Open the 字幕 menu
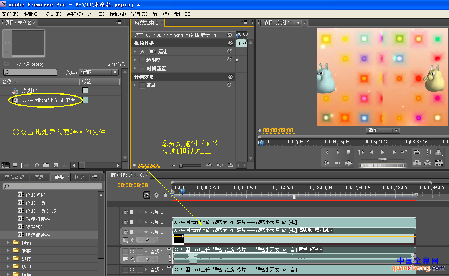The image size is (449, 276). click(139, 14)
